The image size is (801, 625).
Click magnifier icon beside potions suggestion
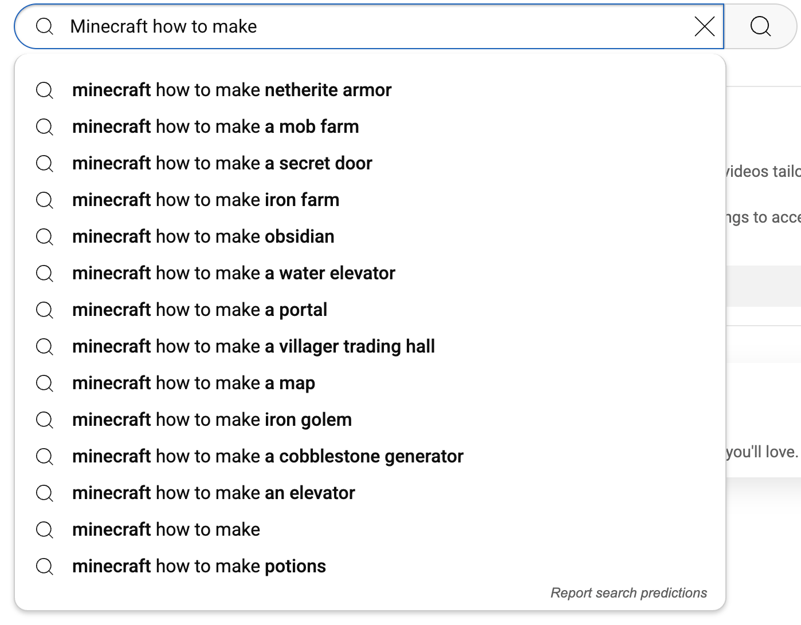(x=45, y=567)
